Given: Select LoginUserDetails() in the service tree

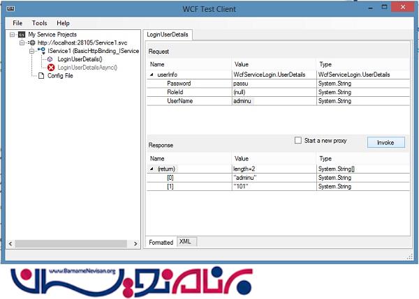Looking at the screenshot, I should tap(80, 59).
